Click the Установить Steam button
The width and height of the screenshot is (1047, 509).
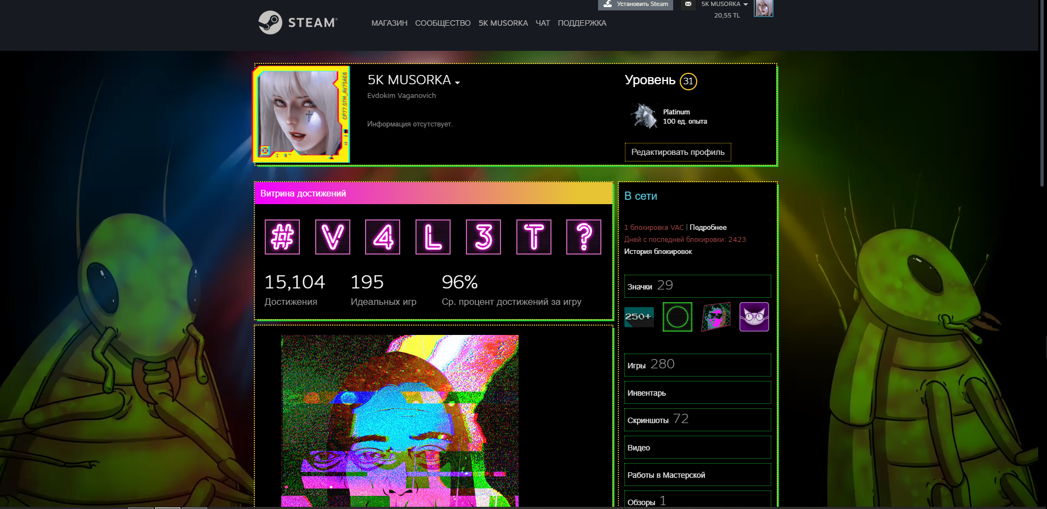click(635, 4)
